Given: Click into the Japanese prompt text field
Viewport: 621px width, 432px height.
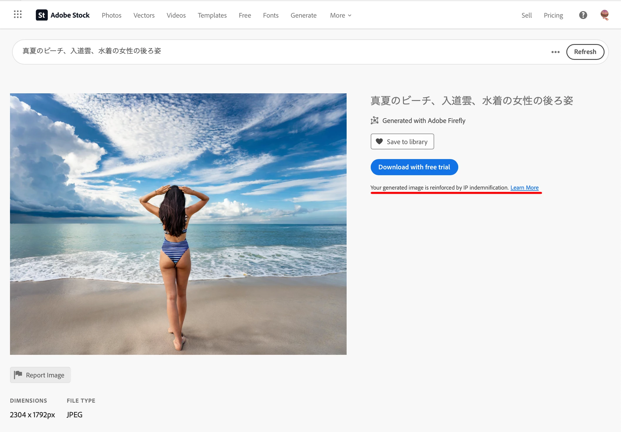Looking at the screenshot, I should pos(264,51).
